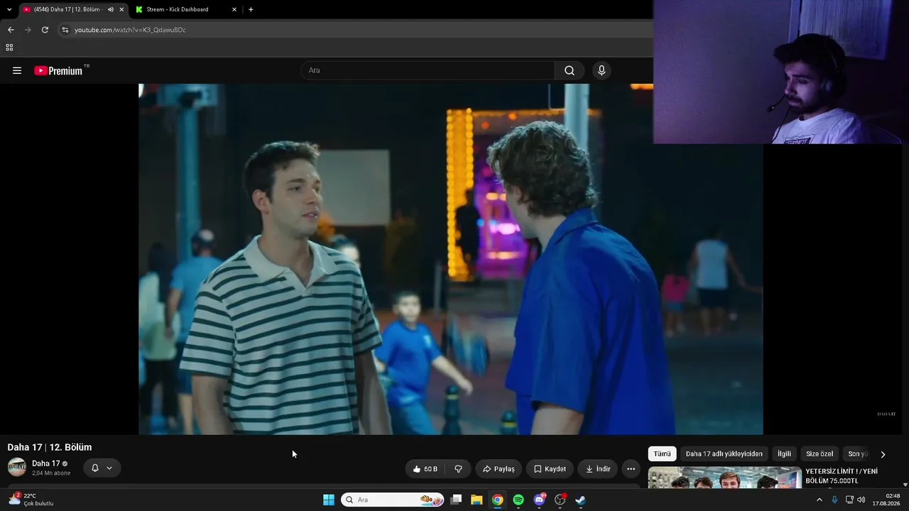Open the browser apps grid shortcut

click(9, 48)
